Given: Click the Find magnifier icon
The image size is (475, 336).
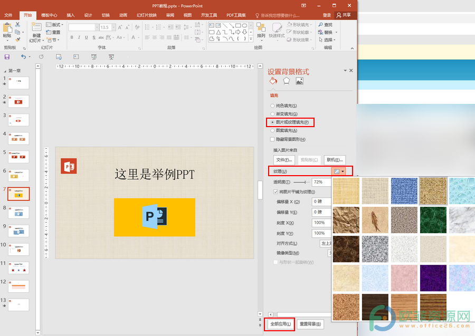Looking at the screenshot, I should pos(320,24).
